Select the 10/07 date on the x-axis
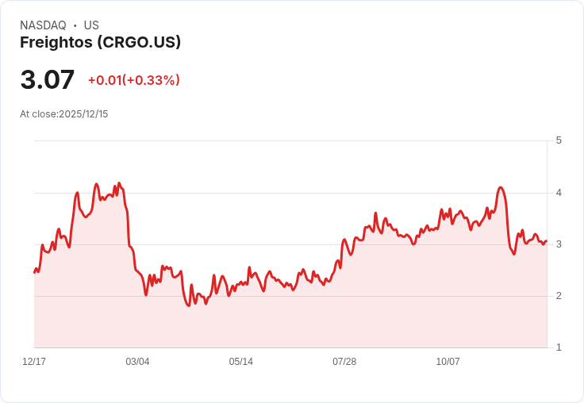 click(448, 362)
